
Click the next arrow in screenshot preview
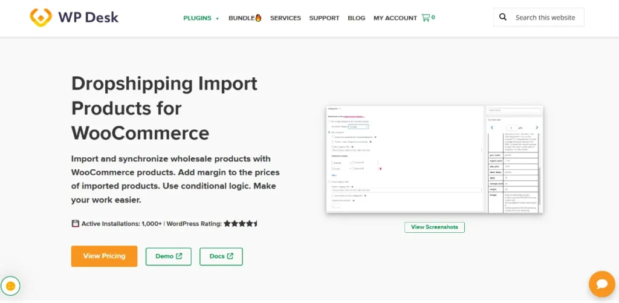(x=537, y=128)
